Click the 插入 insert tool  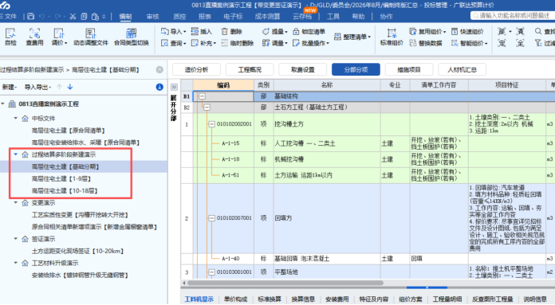coord(202,31)
